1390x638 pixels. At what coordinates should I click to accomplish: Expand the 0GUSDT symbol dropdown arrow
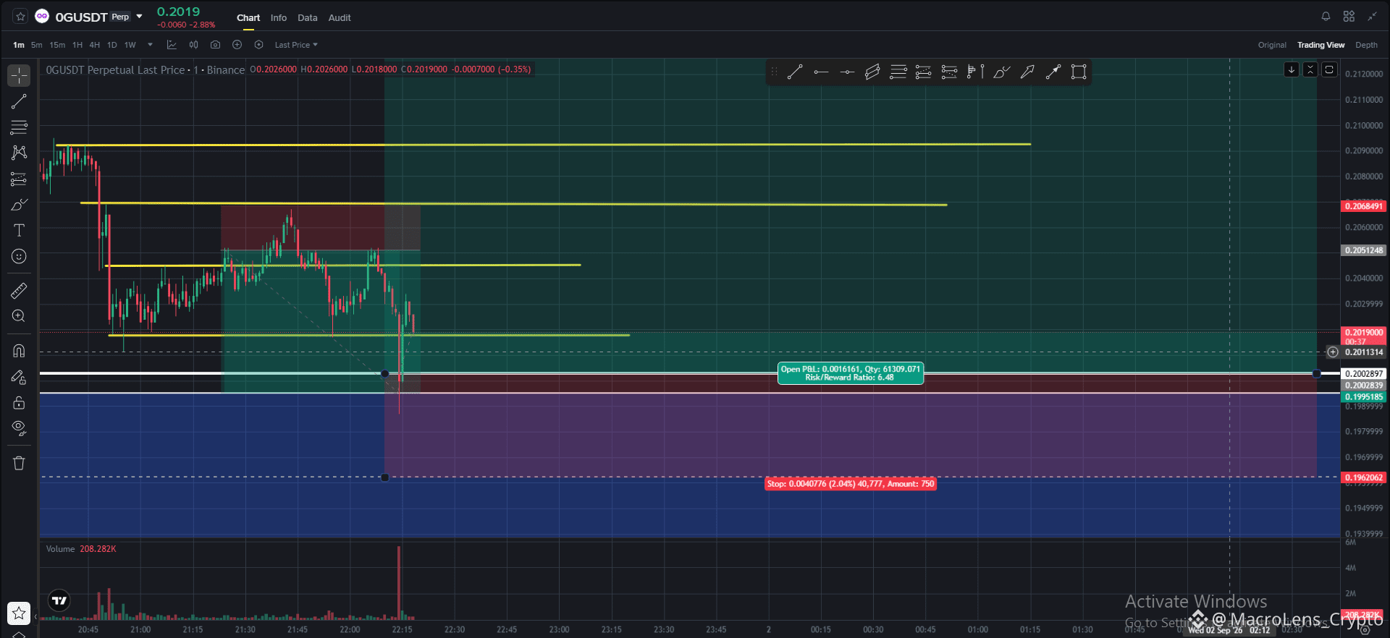tap(140, 16)
